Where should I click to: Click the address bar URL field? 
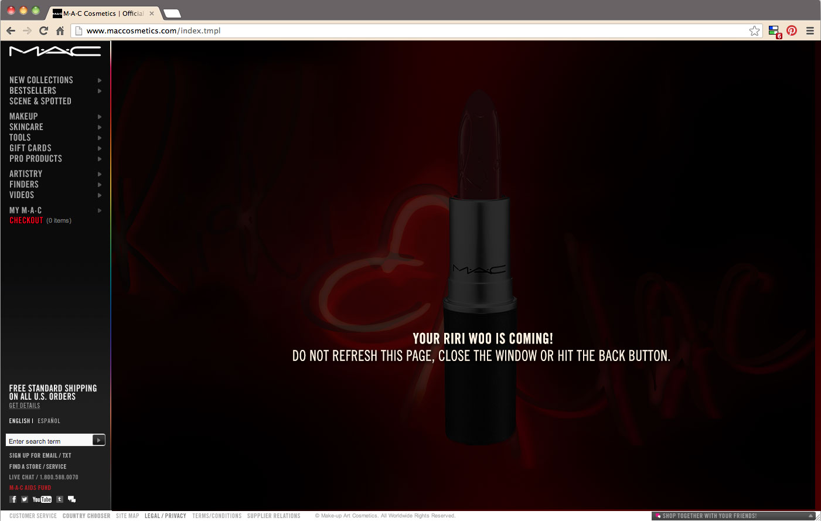coord(416,30)
